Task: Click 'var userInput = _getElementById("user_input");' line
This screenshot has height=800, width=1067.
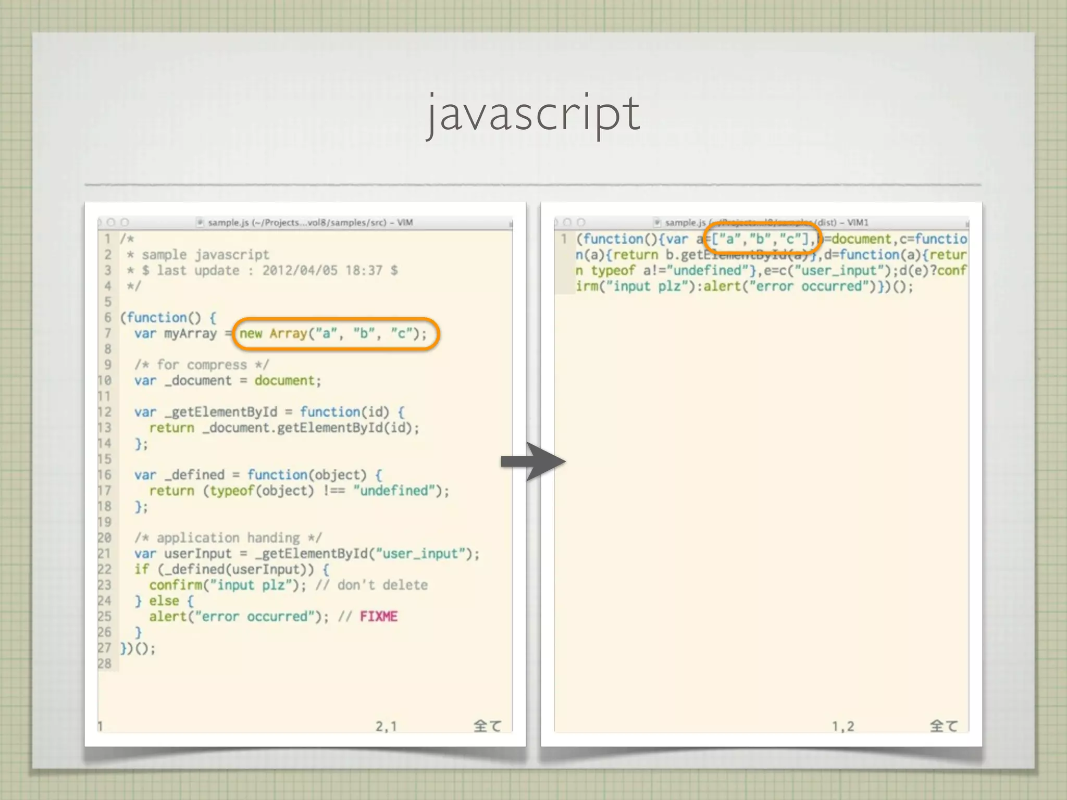Action: [x=307, y=554]
